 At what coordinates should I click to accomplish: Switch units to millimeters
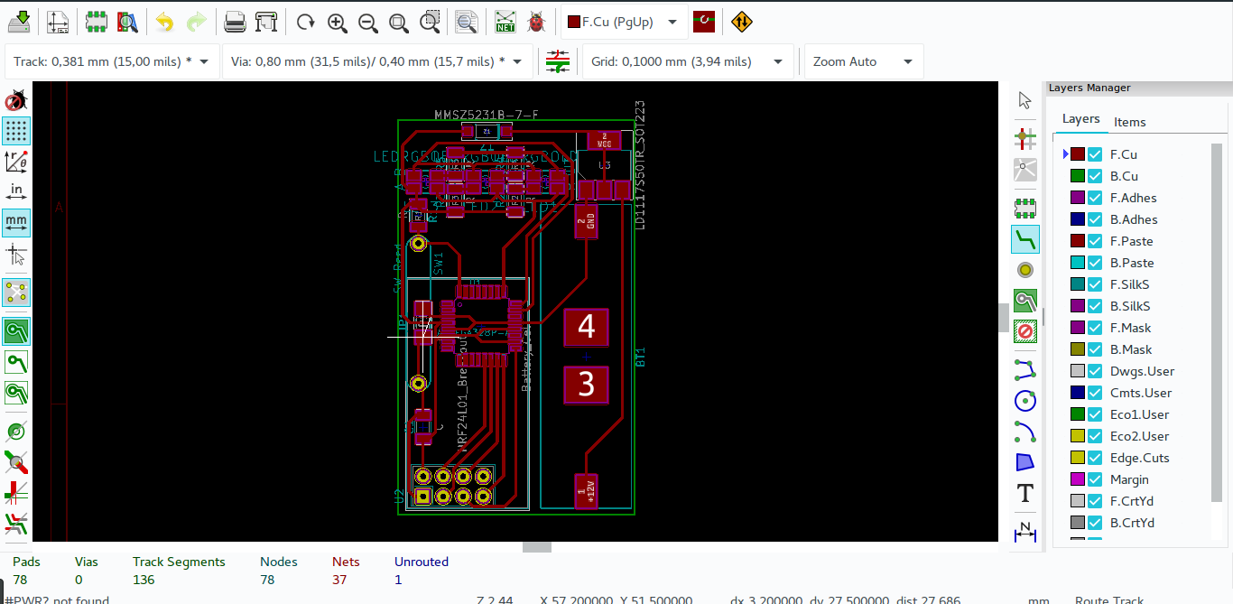tap(16, 221)
